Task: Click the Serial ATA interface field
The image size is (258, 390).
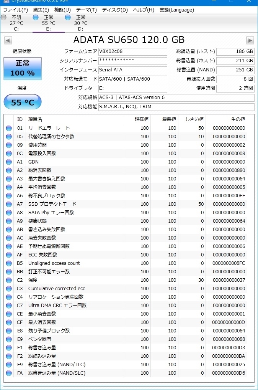Action: click(133, 70)
